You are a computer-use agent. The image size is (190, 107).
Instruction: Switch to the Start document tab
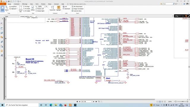[x=7, y=16]
